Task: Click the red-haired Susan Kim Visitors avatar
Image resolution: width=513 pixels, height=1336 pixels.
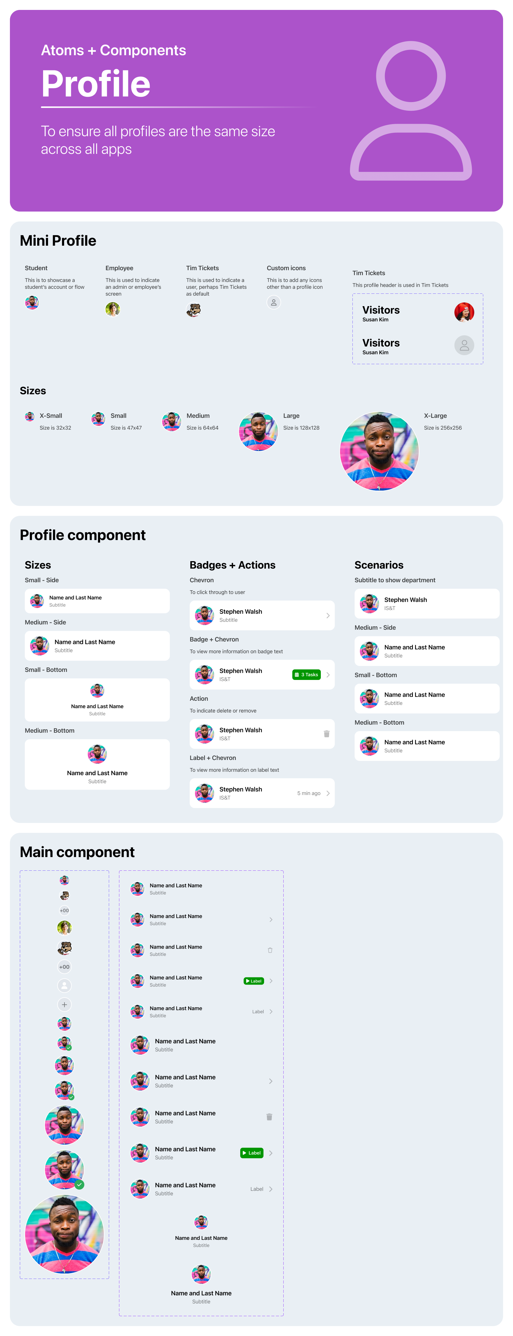Action: click(x=464, y=312)
